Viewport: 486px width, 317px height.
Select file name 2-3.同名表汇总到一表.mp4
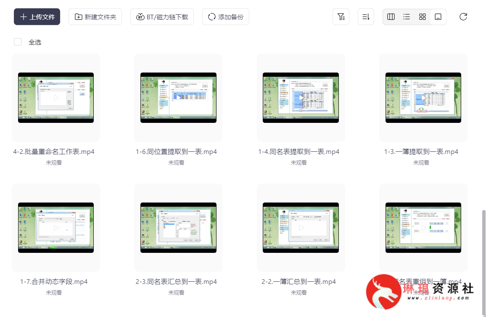pos(176,281)
